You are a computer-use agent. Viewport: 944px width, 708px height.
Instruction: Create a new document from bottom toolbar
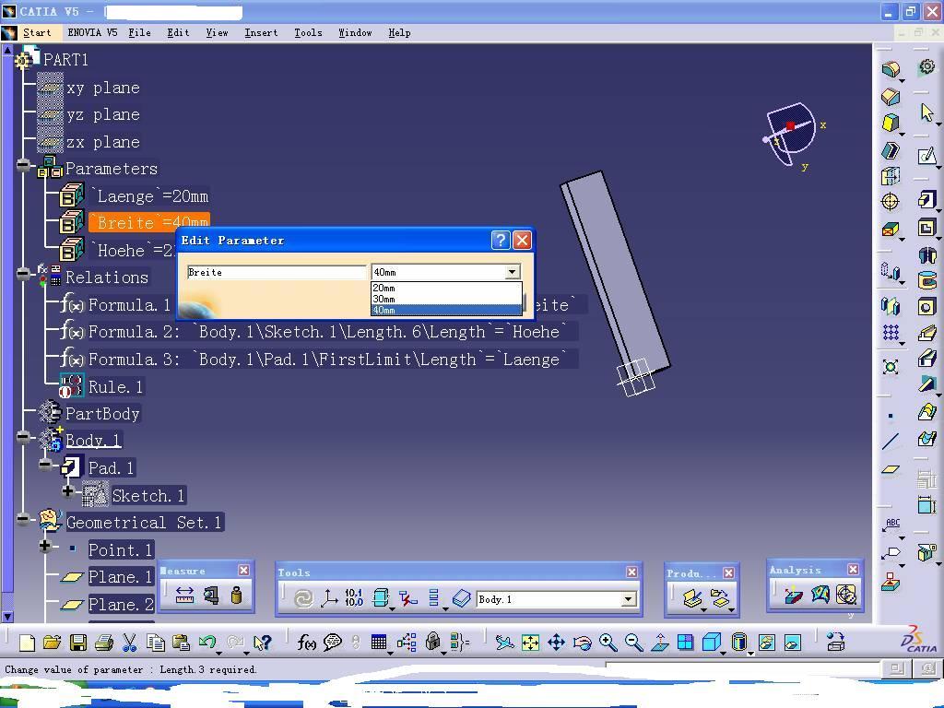(x=27, y=643)
